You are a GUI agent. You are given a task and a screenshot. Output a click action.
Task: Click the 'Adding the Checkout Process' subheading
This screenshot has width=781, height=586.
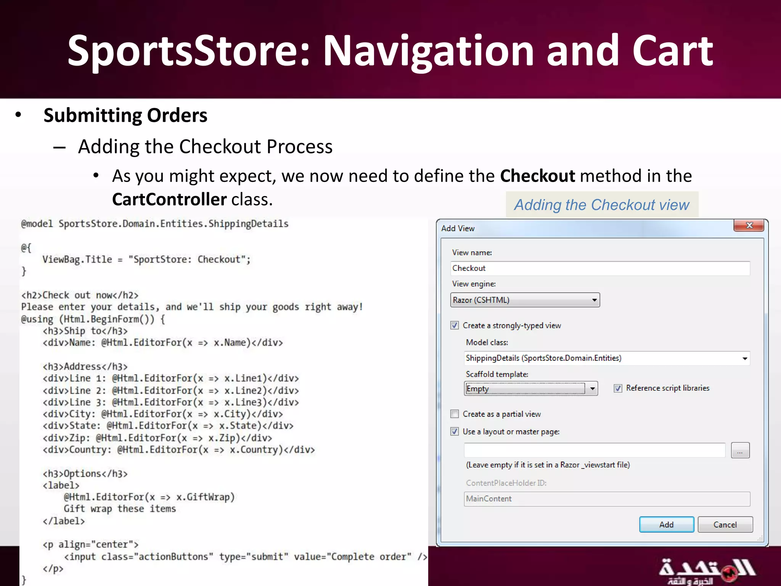point(205,146)
